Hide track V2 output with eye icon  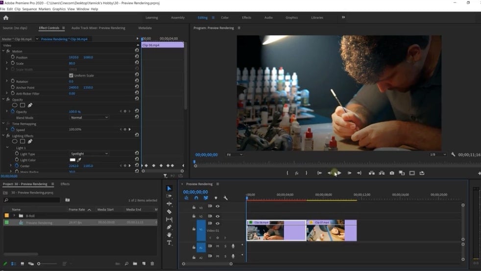click(217, 216)
